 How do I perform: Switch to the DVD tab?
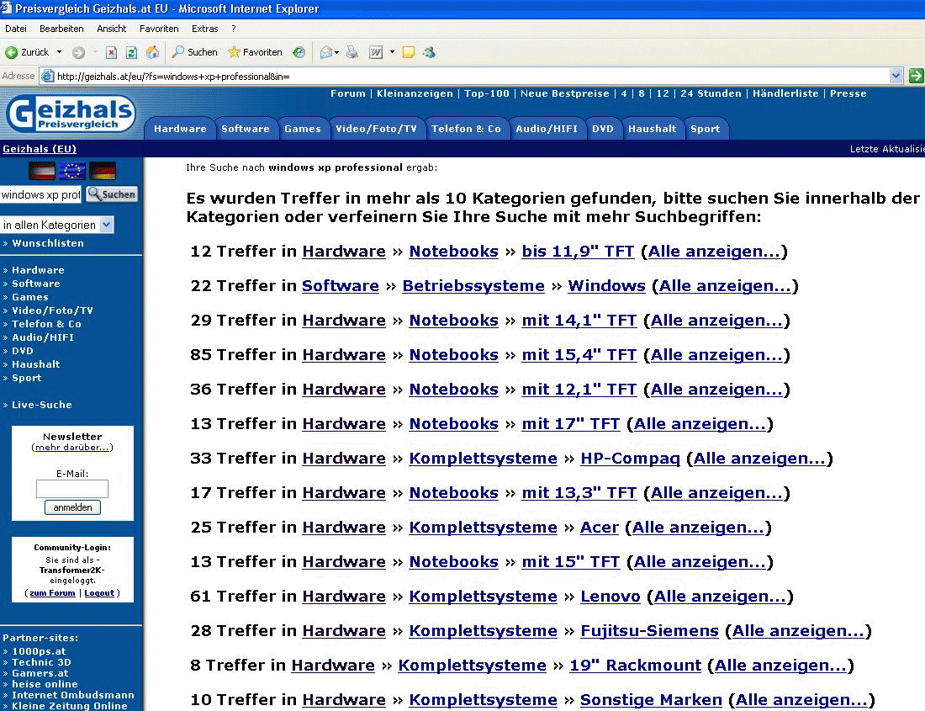point(603,129)
